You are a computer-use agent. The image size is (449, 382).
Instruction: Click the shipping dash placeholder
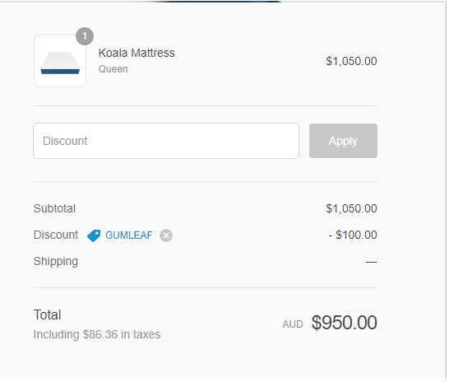pos(371,262)
